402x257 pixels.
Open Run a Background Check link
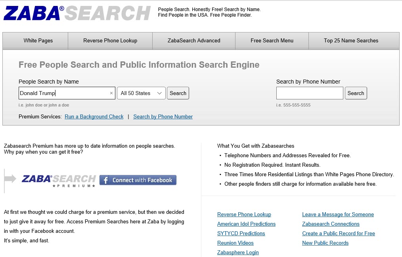tap(94, 116)
